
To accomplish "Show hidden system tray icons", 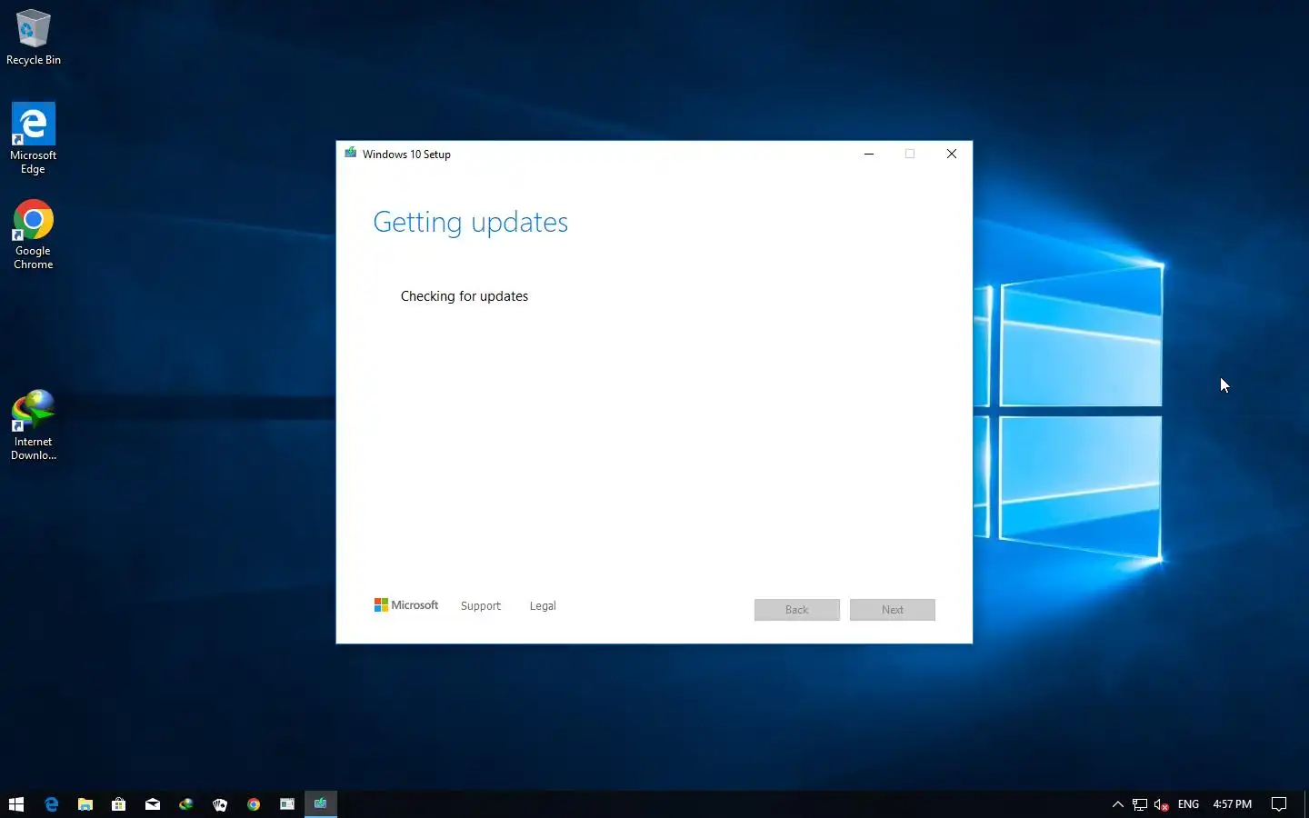I will pyautogui.click(x=1118, y=804).
